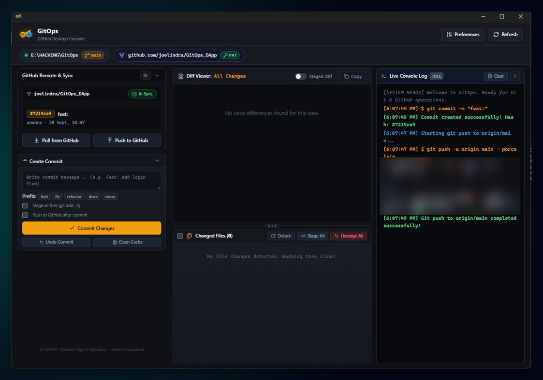Copy the diff contents
The image size is (543, 380).
point(352,76)
